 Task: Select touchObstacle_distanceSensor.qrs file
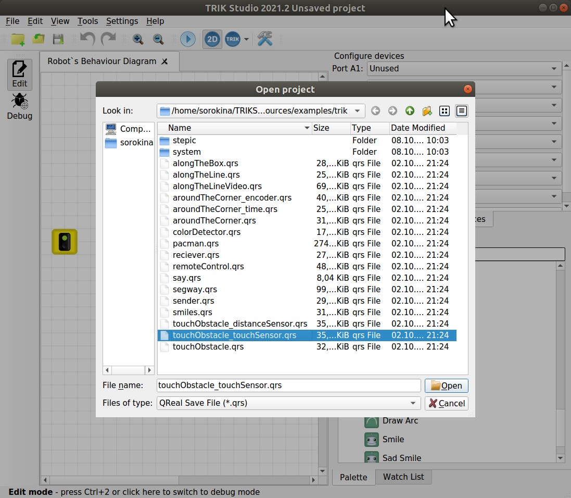(x=307, y=323)
